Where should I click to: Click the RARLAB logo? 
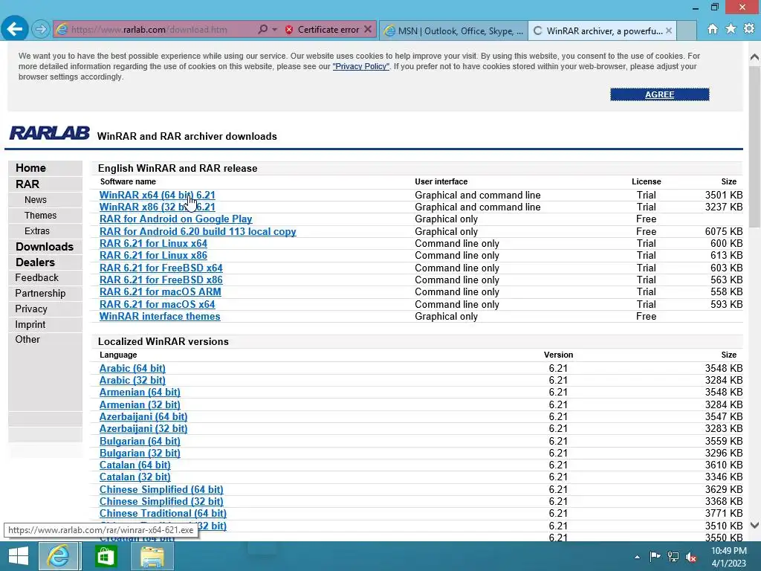point(50,133)
